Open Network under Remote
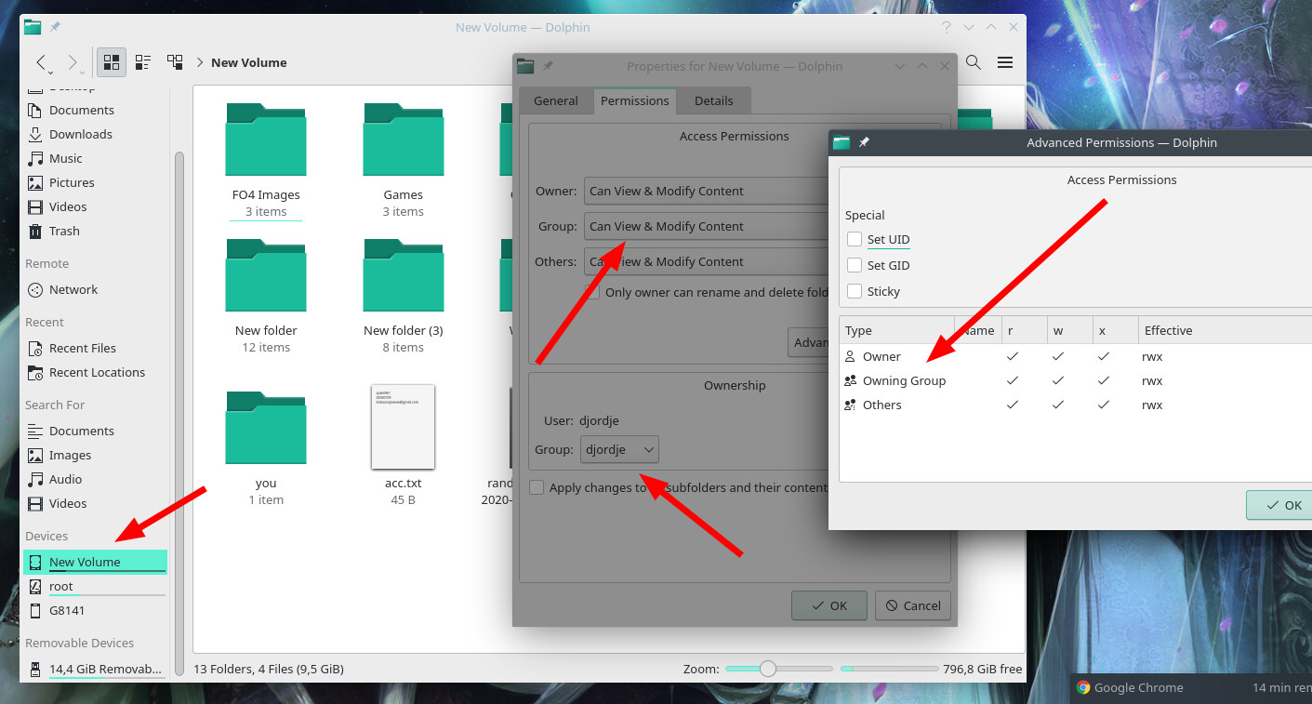Viewport: 1312px width, 704px height. click(73, 289)
